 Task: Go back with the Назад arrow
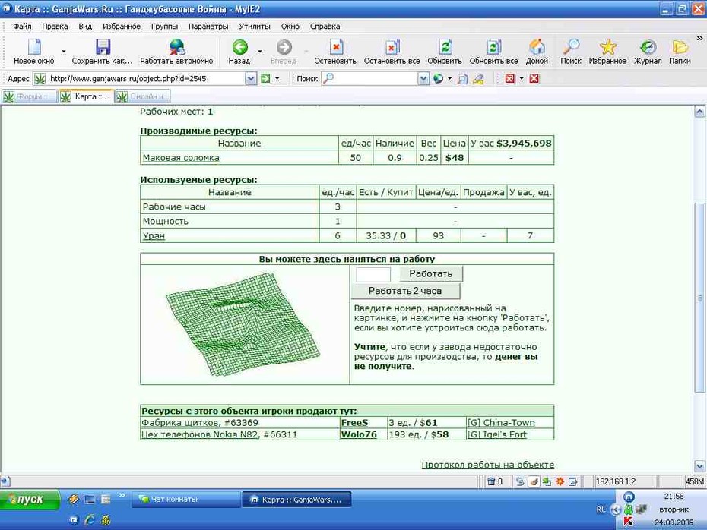pos(240,47)
